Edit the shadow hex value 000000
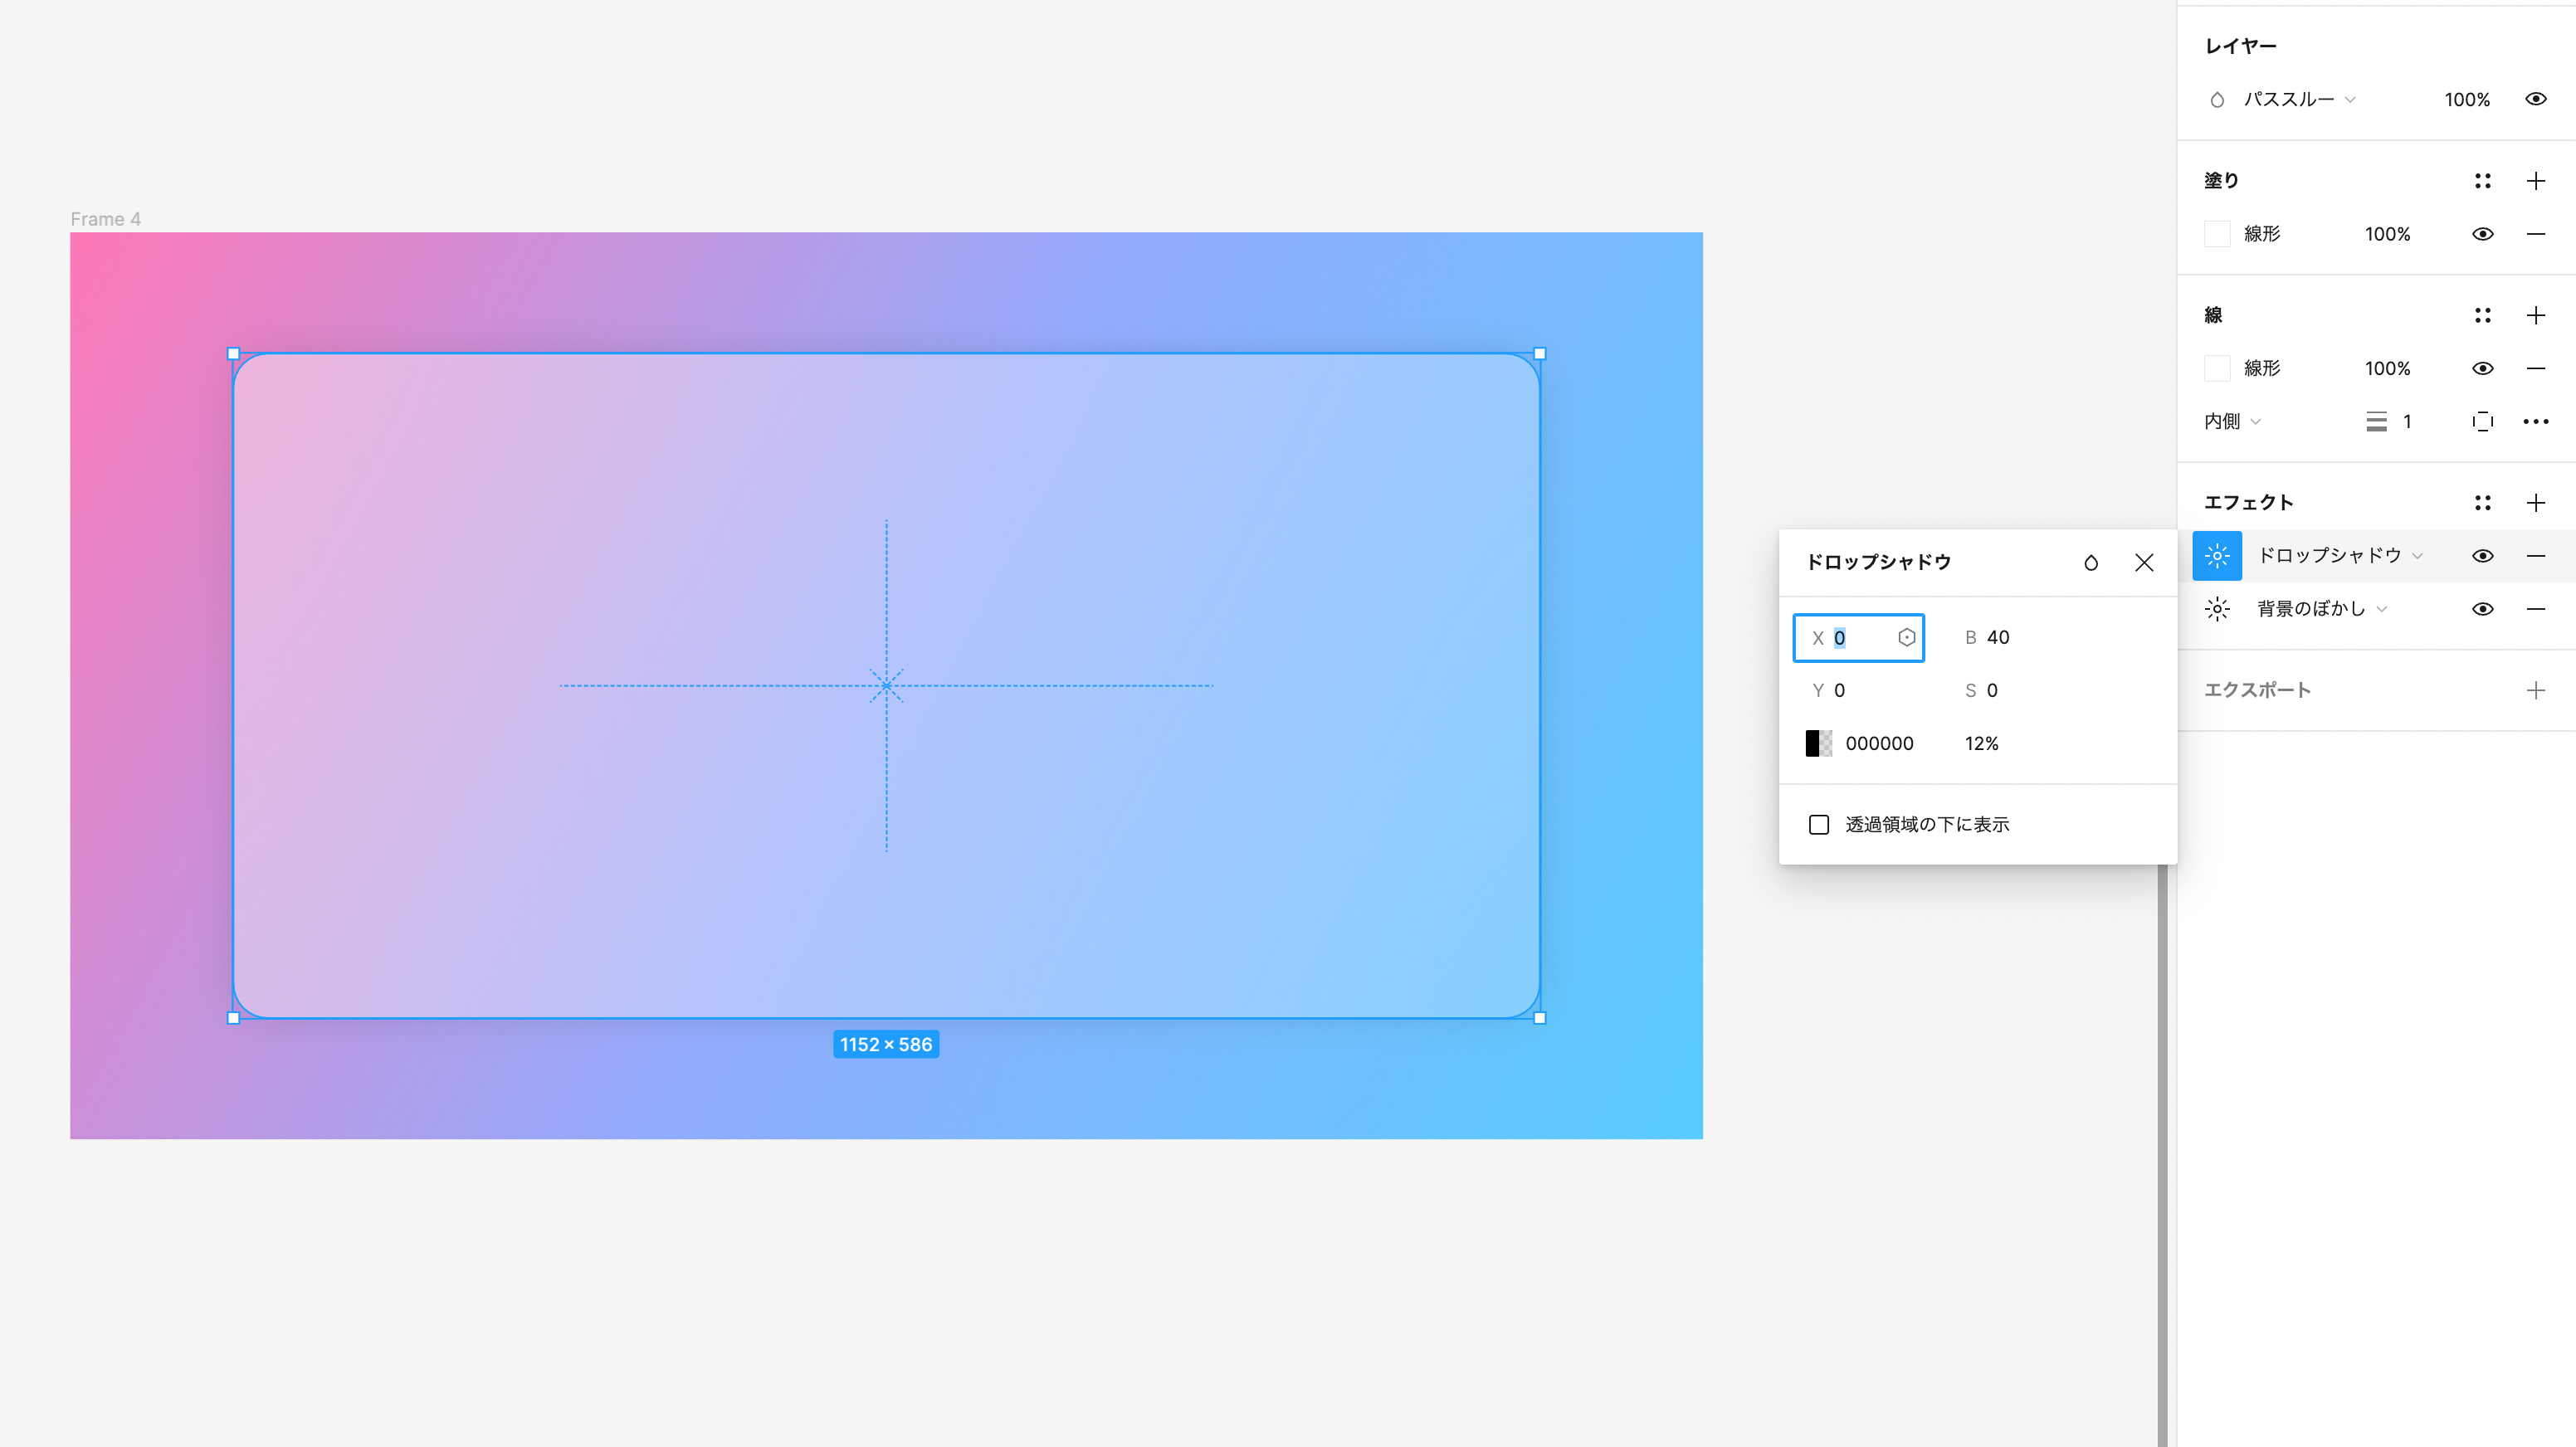Image resolution: width=2576 pixels, height=1447 pixels. [1878, 744]
